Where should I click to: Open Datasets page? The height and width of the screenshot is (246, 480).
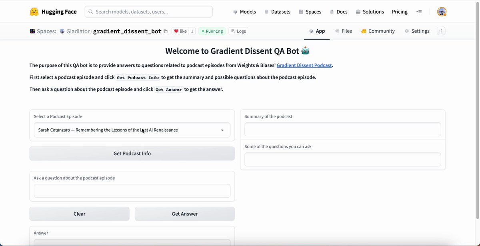pyautogui.click(x=277, y=12)
